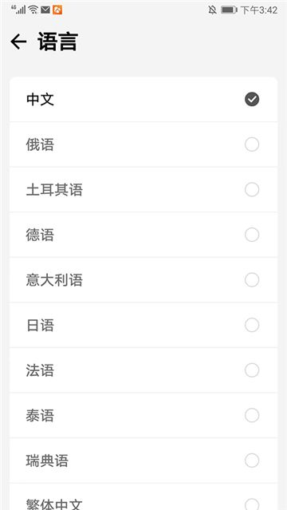Choose the 意大利语 radio button
This screenshot has height=510, width=287.
[x=252, y=280]
